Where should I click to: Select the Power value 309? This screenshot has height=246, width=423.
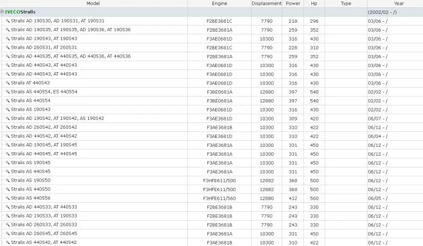tap(293, 119)
